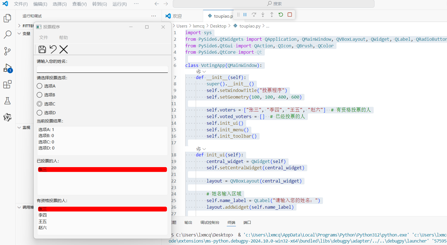This screenshot has height=245, width=447.
Task: Open the Source Control view
Action: coord(7,51)
